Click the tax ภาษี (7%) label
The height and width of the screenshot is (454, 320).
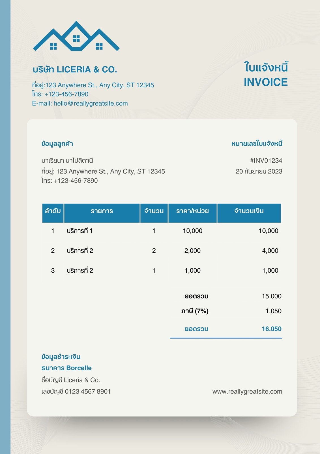195,311
